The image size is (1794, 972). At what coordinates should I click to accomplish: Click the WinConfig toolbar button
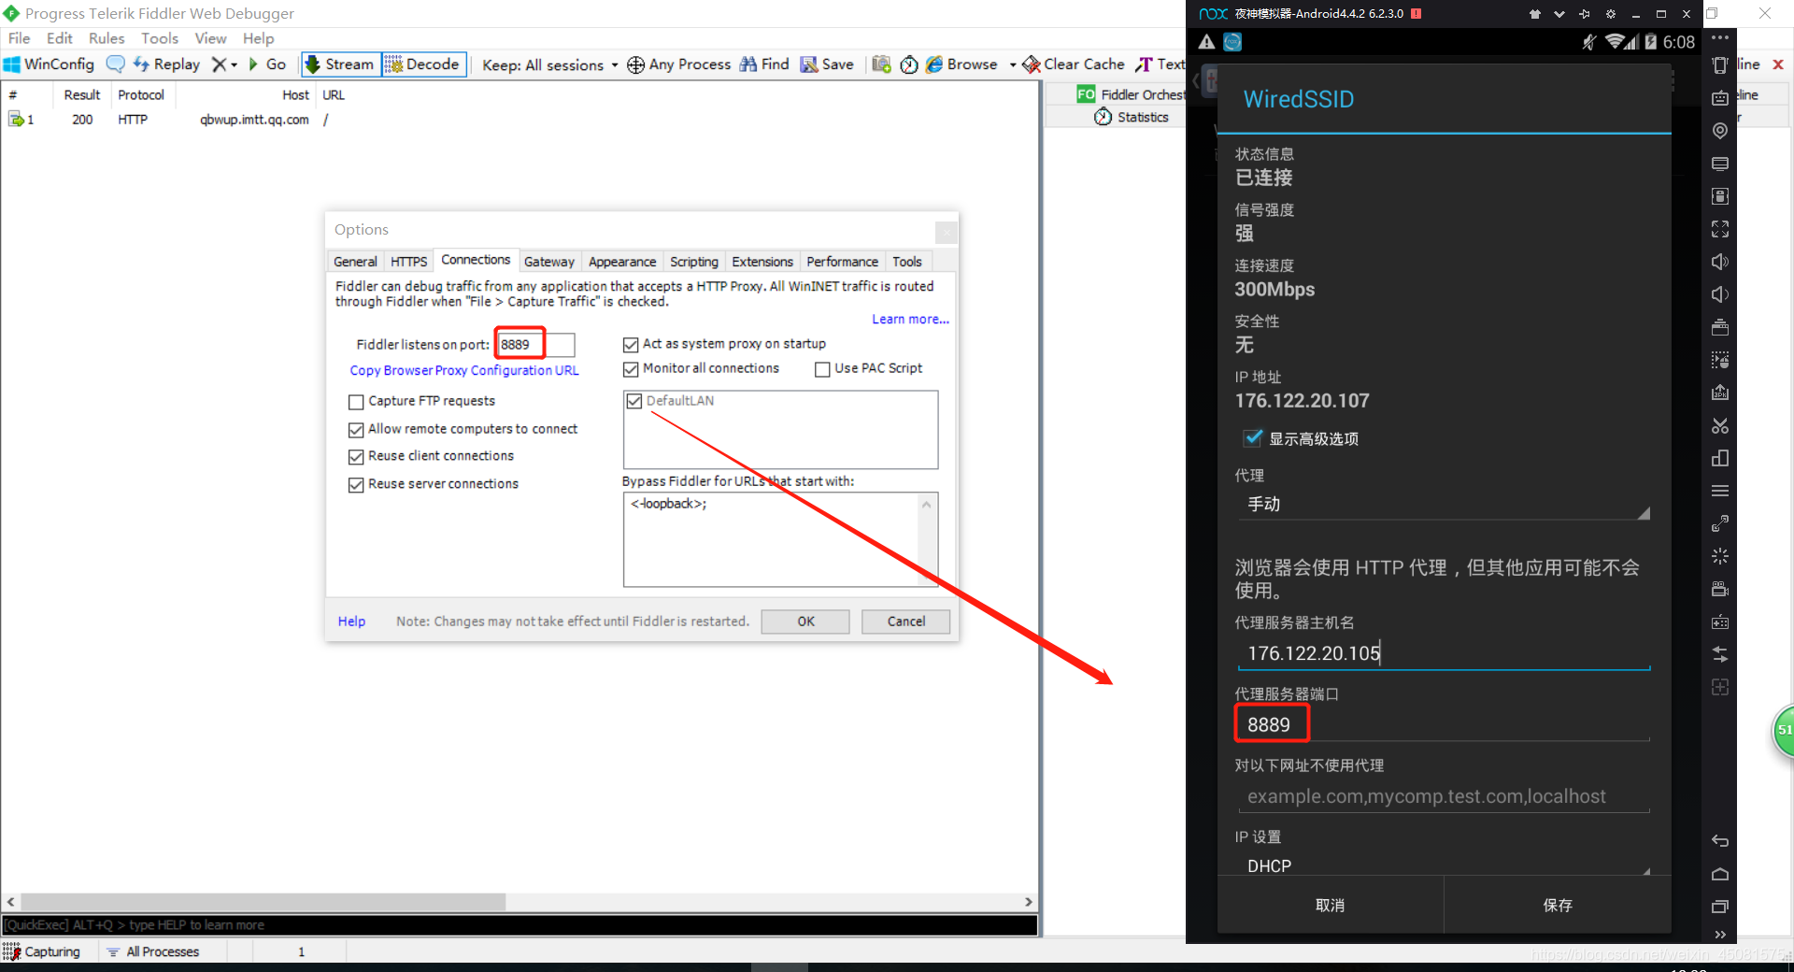click(50, 64)
